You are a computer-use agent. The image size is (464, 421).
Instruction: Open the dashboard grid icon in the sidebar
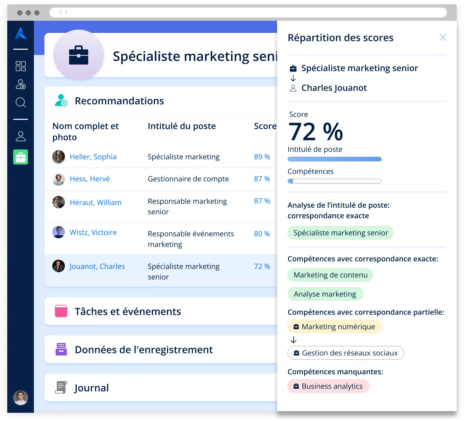[20, 66]
